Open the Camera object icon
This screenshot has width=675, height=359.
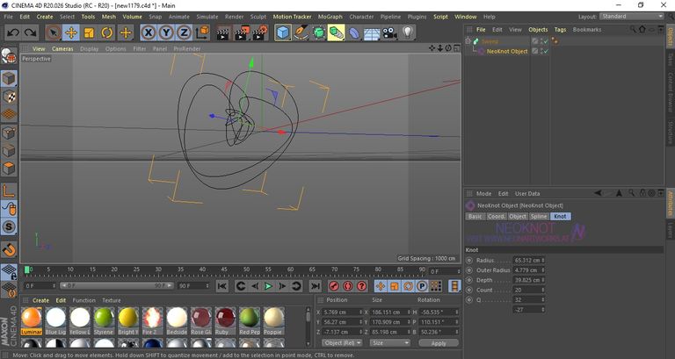pyautogui.click(x=389, y=32)
